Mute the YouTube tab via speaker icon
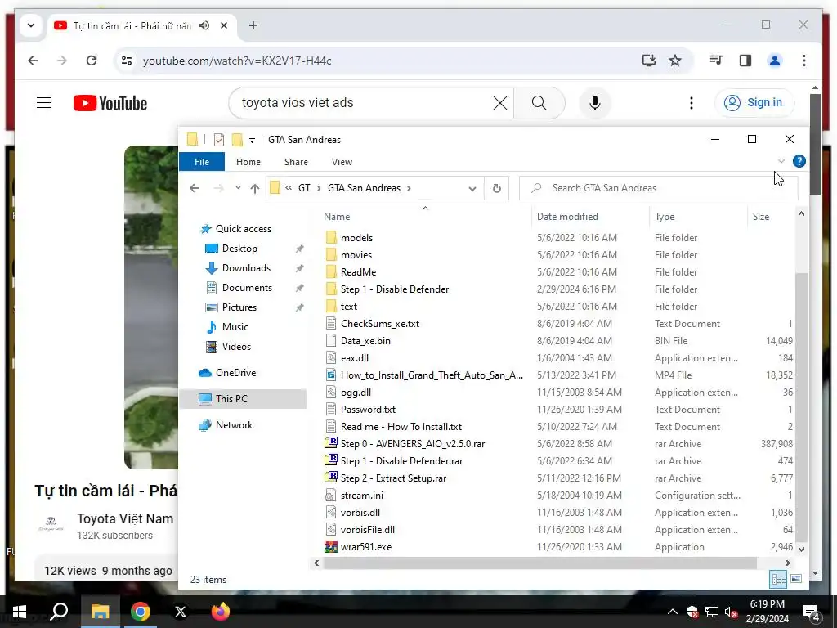Viewport: 837px width, 628px height. (x=204, y=25)
